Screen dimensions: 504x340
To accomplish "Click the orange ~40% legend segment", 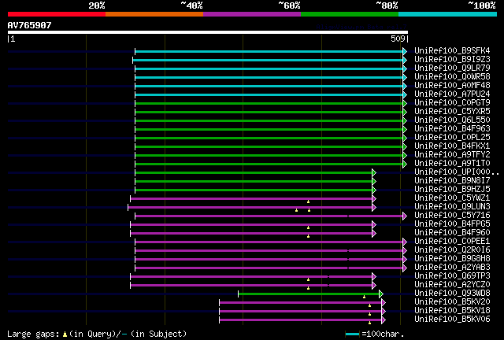I will pyautogui.click(x=154, y=14).
